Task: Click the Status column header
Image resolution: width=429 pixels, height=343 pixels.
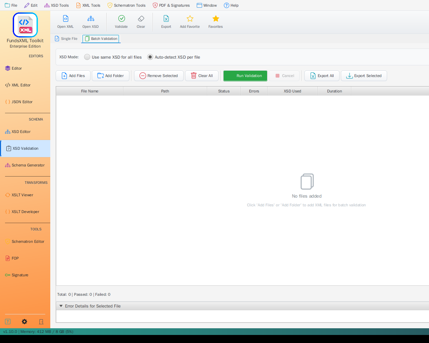Action: click(224, 91)
